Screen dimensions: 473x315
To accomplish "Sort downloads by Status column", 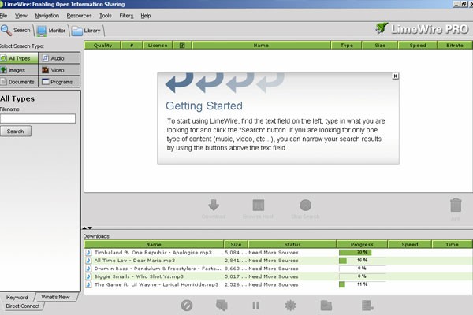I will pos(292,244).
